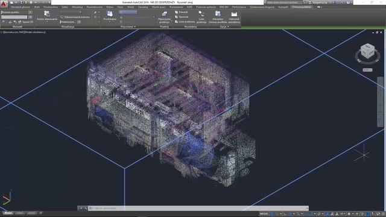The width and height of the screenshot is (386, 217).
Task: Click the Odnośnik zewnętrzny button
Action: tap(234, 17)
